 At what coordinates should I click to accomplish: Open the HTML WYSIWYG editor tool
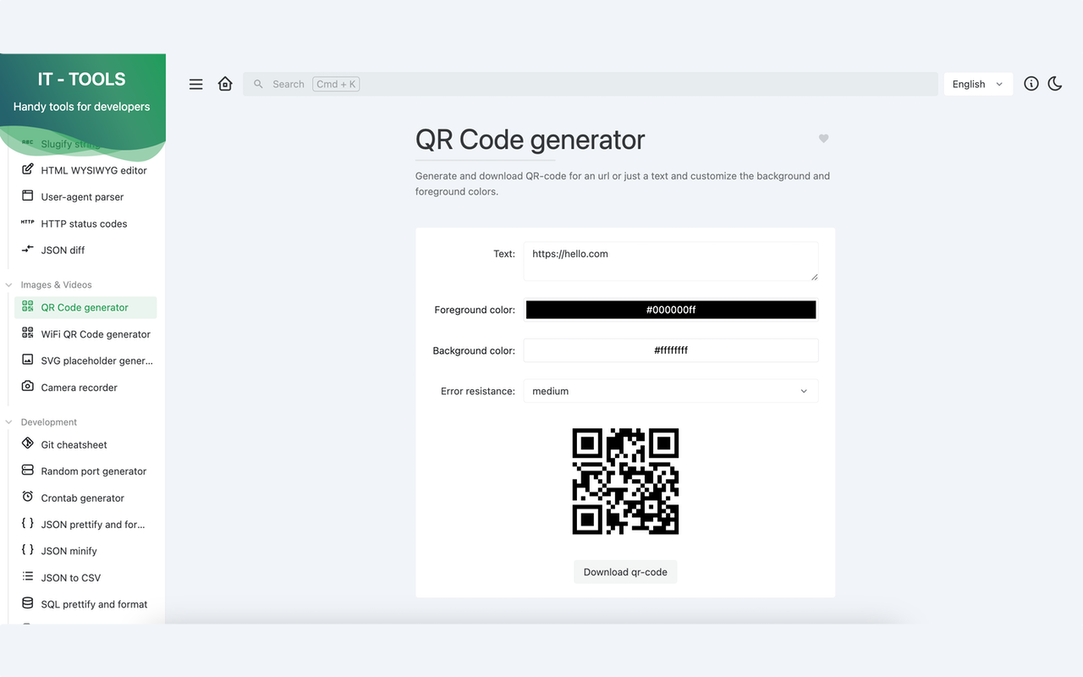85,170
